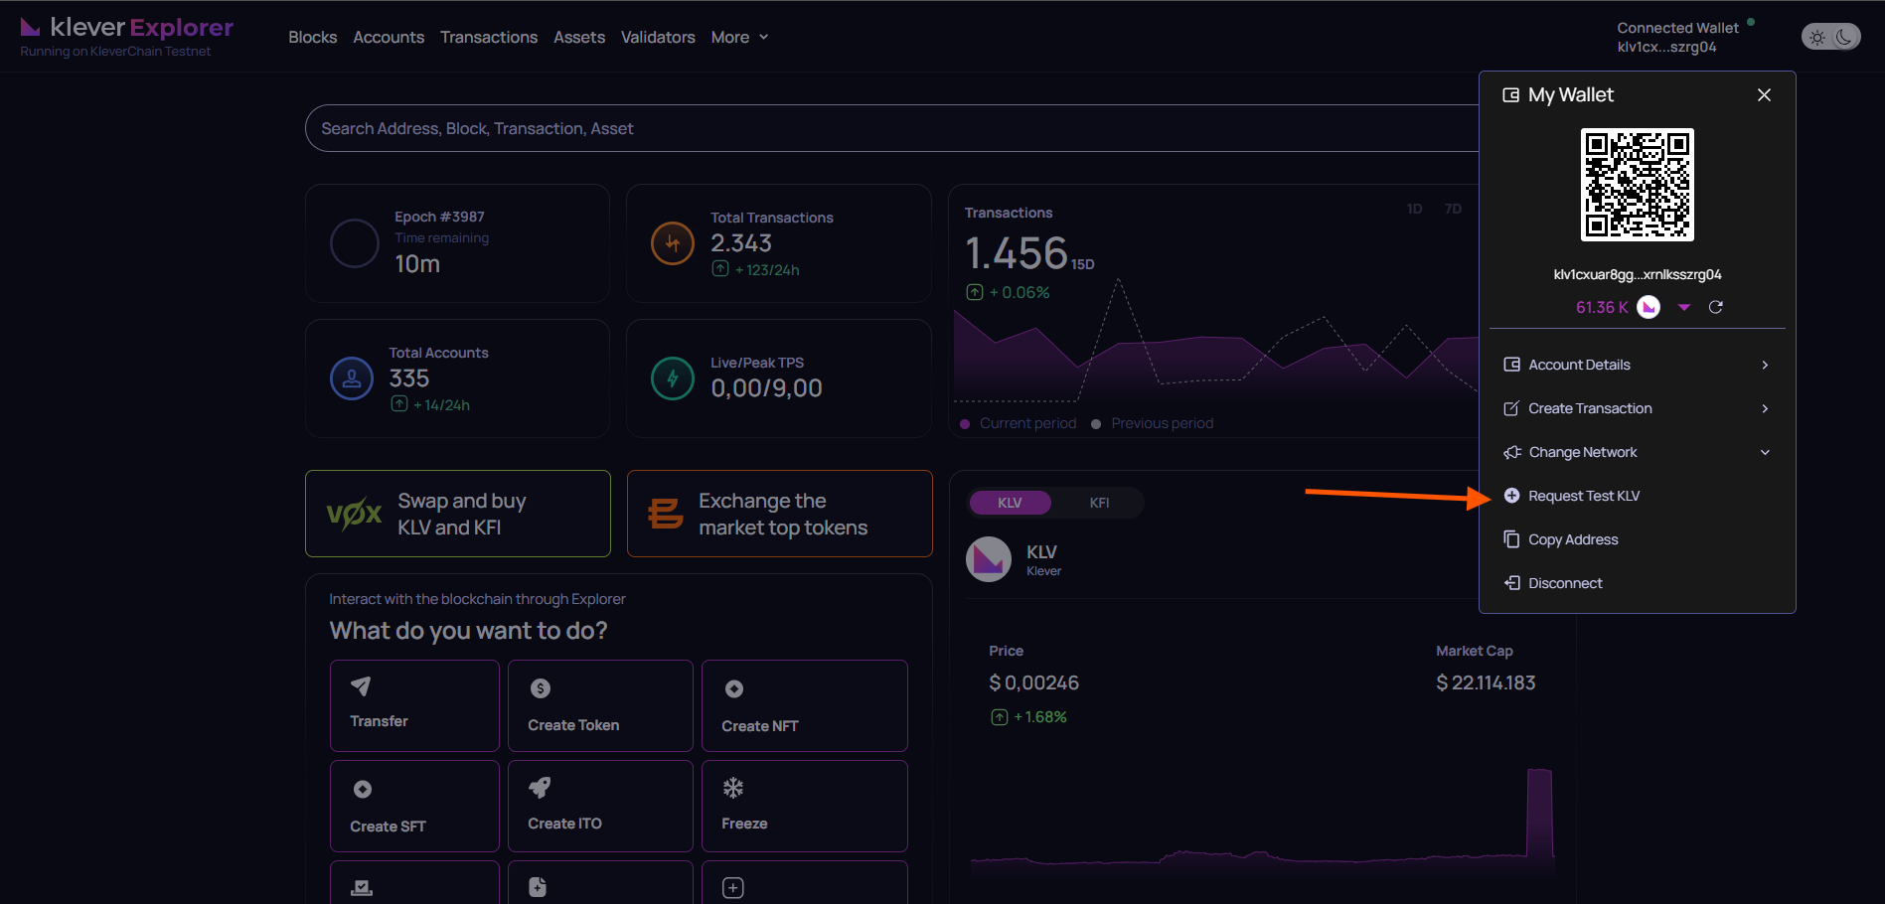Select the 1D transactions chart range
The width and height of the screenshot is (1885, 904).
[x=1414, y=209]
